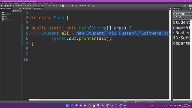This screenshot has height=108, width=192.
Task: Click the New file toolbar icon
Action: point(2,6)
